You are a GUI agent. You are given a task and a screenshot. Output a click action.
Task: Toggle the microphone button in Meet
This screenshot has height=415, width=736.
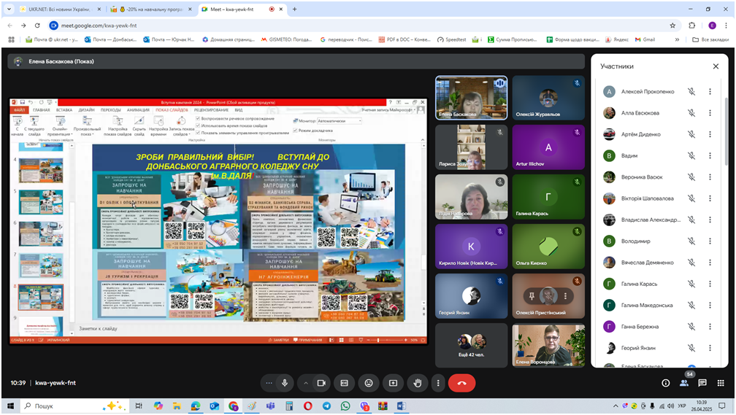pyautogui.click(x=285, y=383)
